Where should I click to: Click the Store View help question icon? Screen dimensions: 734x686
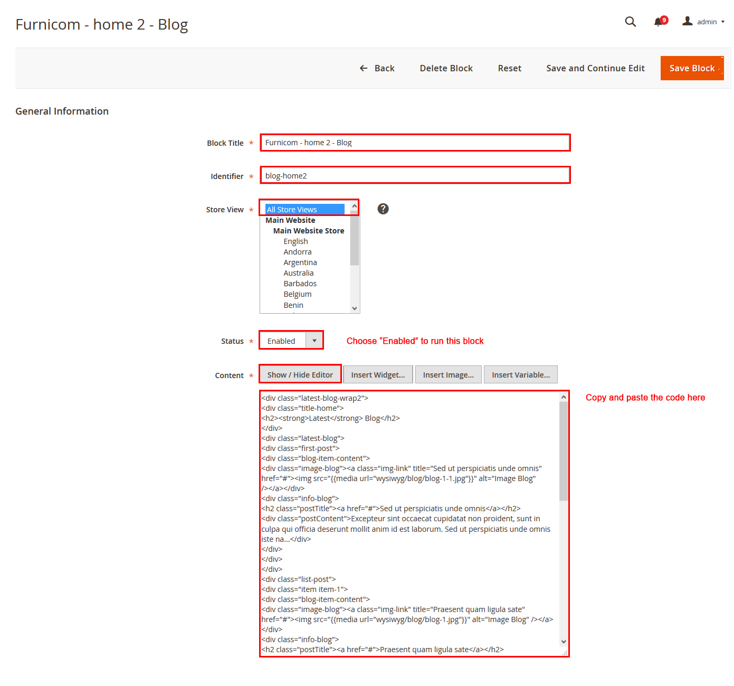click(x=383, y=209)
